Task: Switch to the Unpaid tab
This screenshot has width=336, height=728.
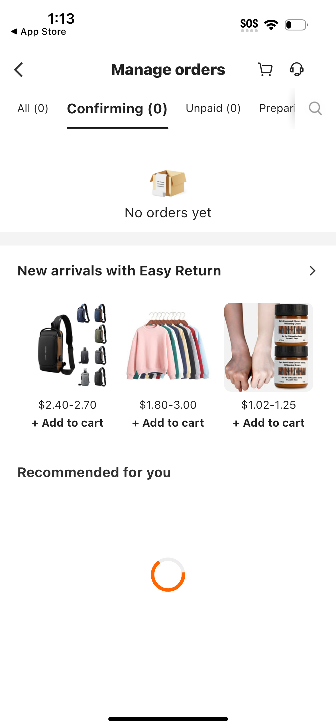Action: (213, 108)
